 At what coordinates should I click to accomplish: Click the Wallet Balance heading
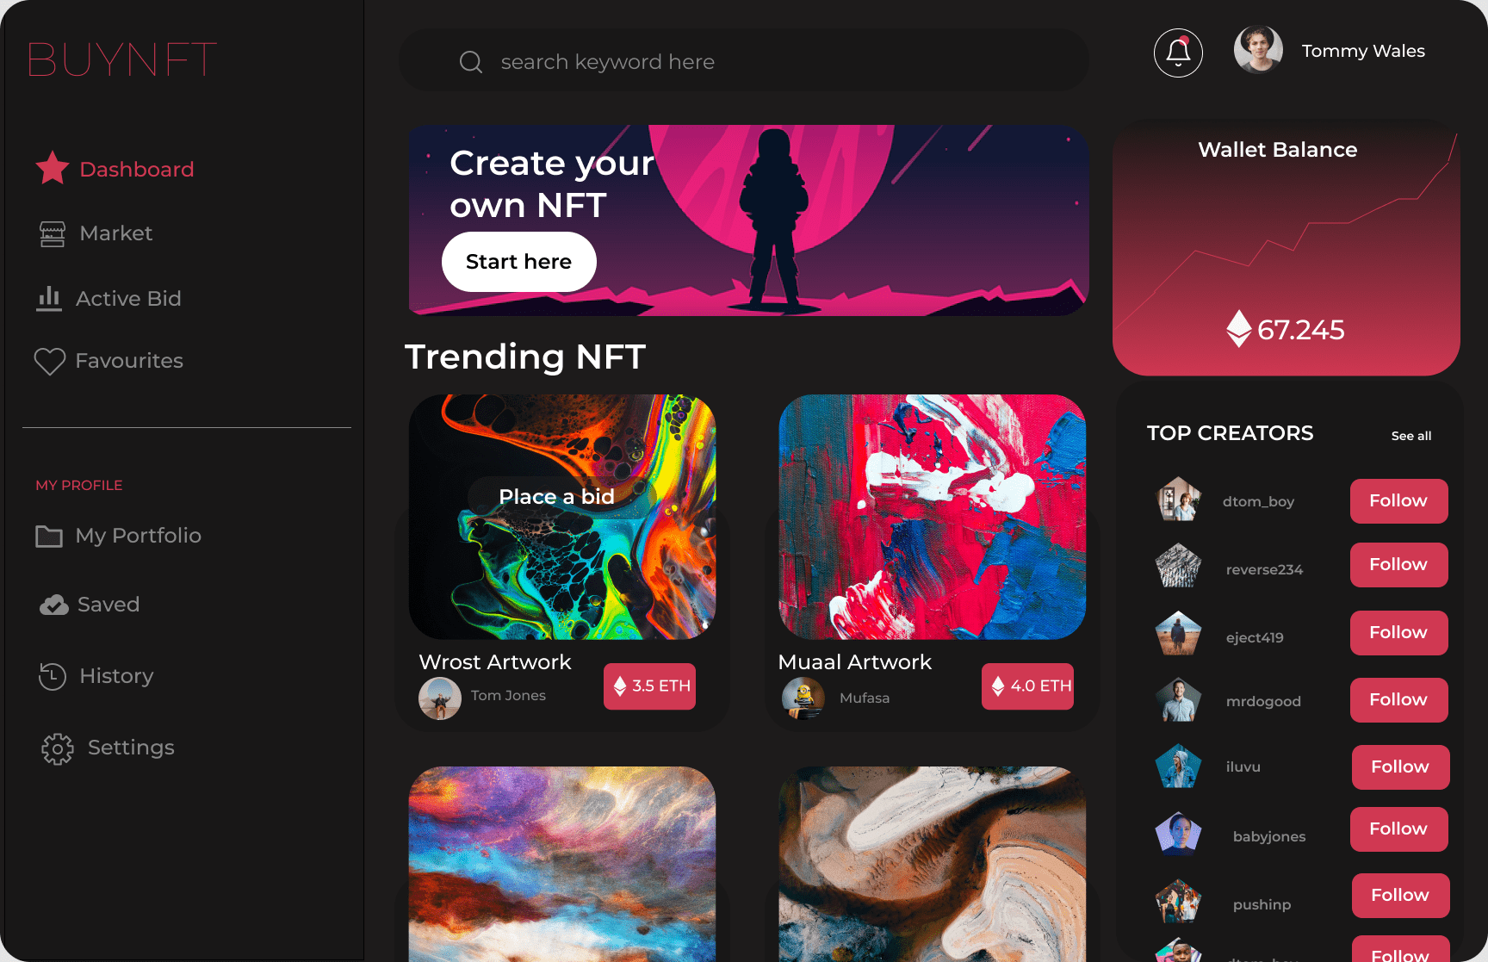[1278, 150]
